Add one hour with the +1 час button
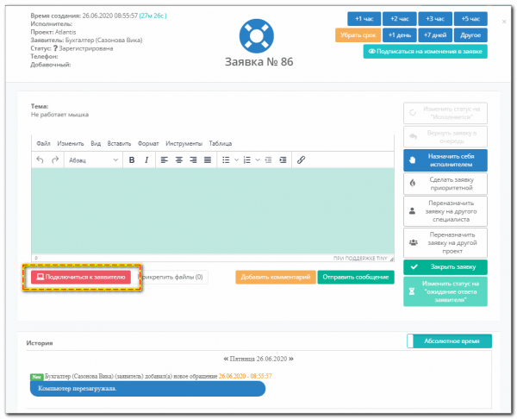The image size is (517, 419). (x=364, y=18)
